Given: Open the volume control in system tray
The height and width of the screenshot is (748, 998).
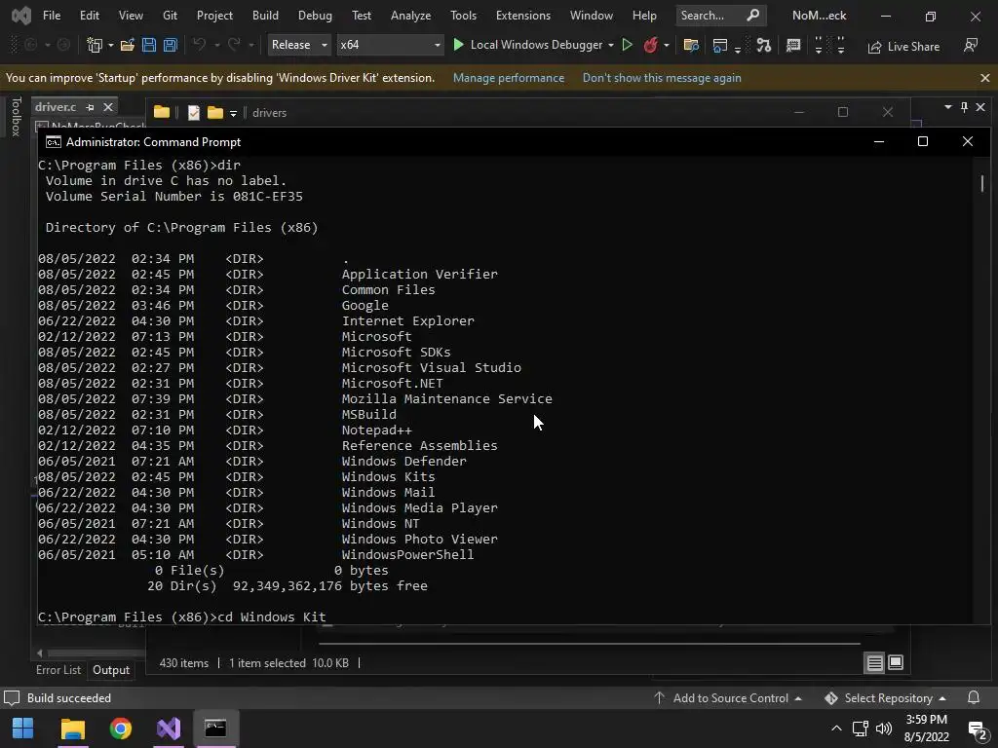Looking at the screenshot, I should tap(884, 729).
